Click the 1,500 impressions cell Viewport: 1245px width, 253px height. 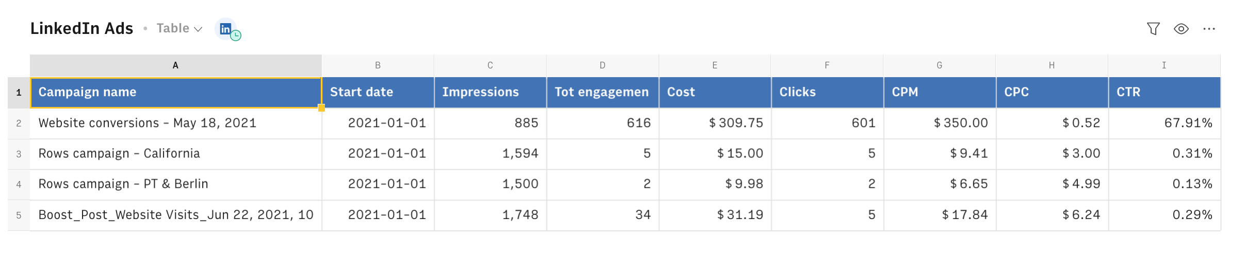[490, 184]
